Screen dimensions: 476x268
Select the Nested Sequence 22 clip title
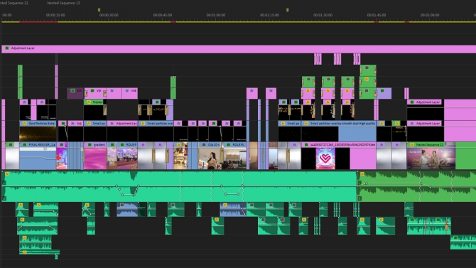coord(430,145)
